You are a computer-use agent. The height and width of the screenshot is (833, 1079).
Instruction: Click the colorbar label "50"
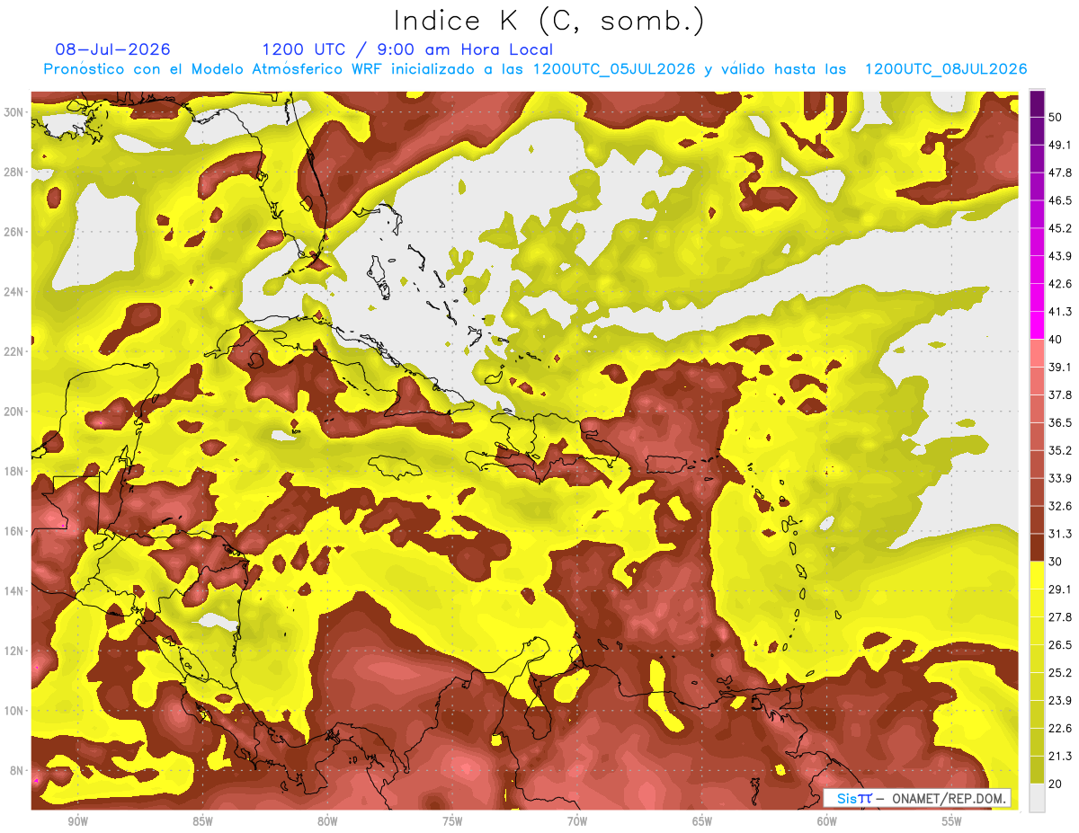(1057, 117)
